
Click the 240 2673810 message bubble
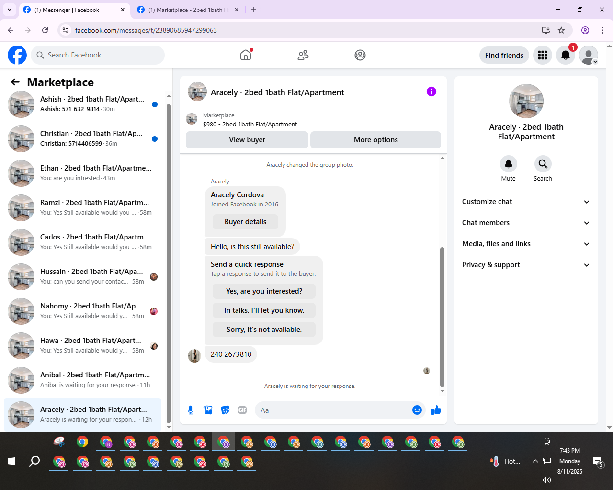pos(231,354)
